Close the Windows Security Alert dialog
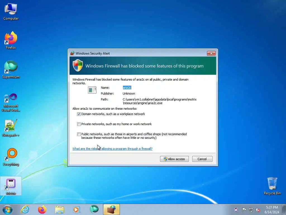Viewport: 286px width, 215px height. click(211, 53)
